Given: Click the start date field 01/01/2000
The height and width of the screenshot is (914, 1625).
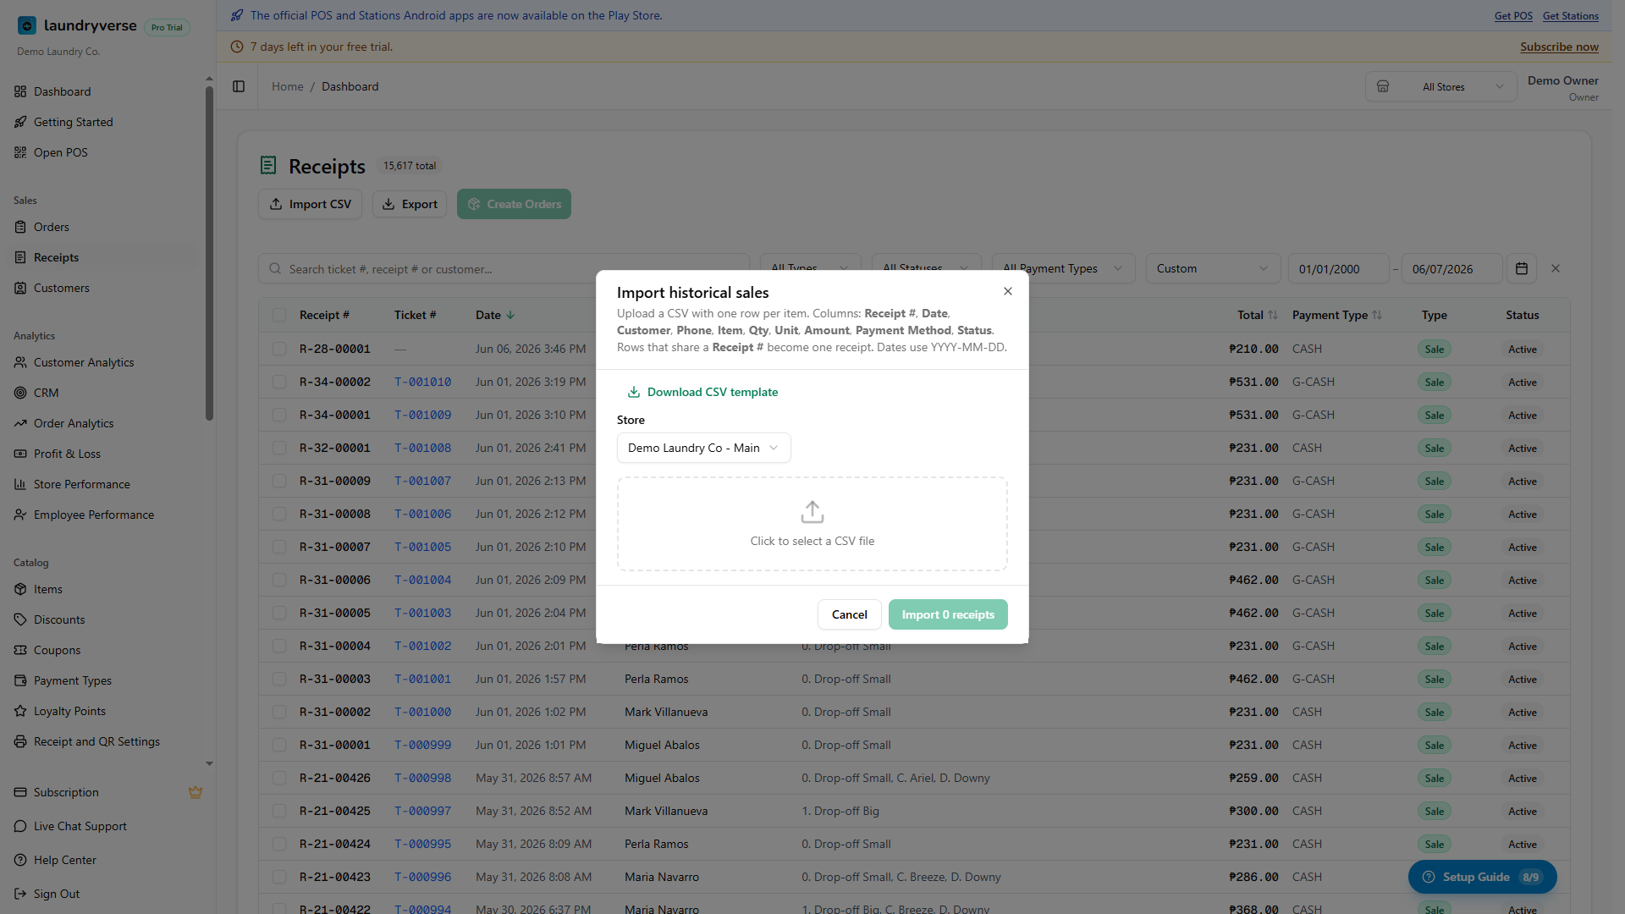Looking at the screenshot, I should 1338,269.
